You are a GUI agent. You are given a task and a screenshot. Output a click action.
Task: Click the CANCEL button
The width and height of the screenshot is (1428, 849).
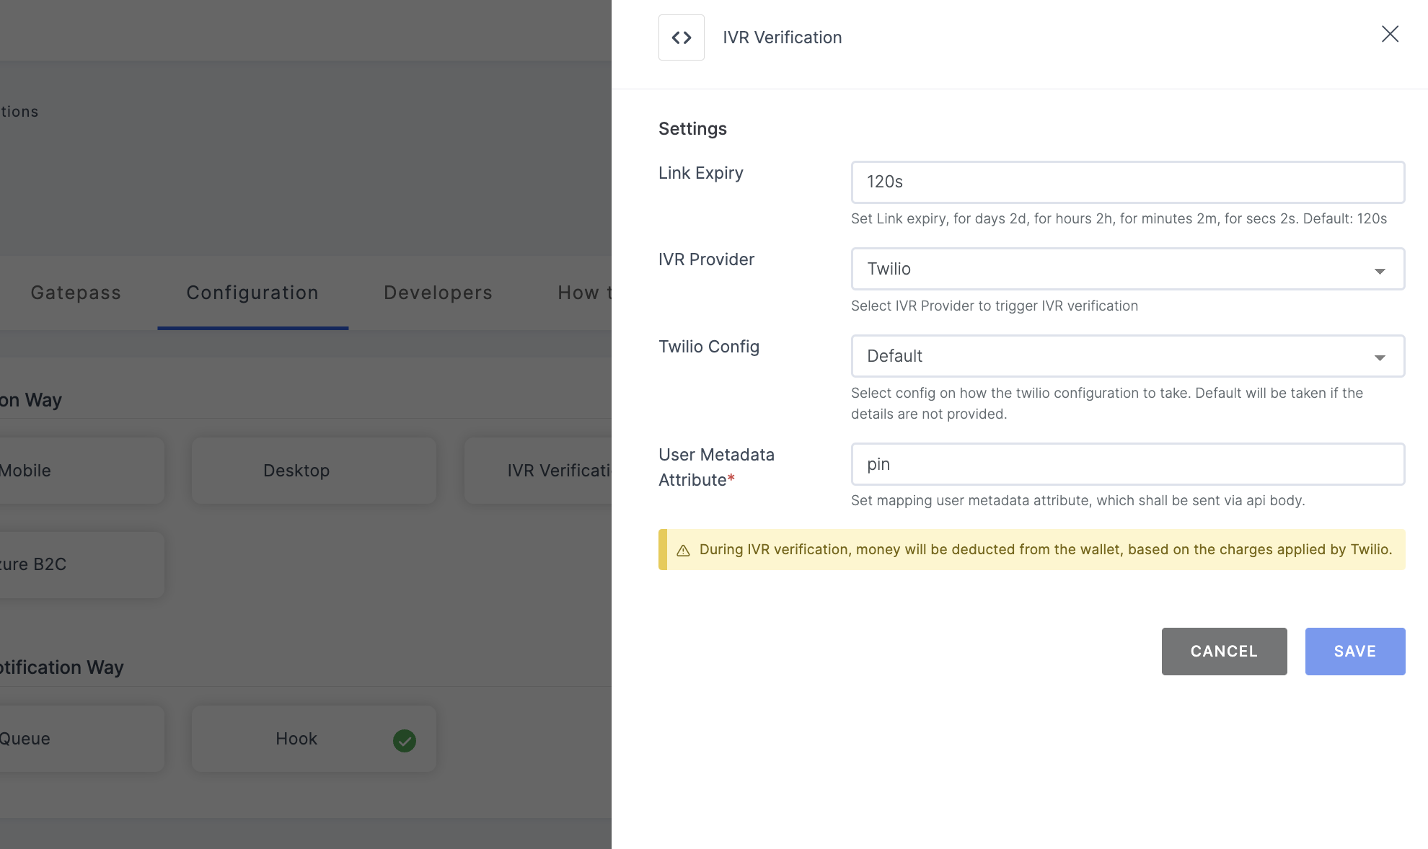(x=1224, y=651)
